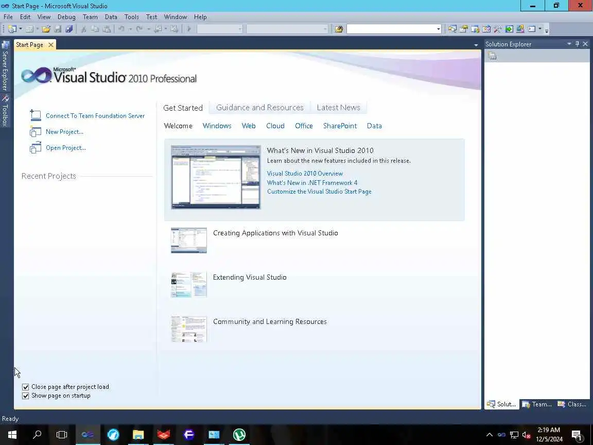Click the Start Debugging play icon
This screenshot has height=445, width=593.
point(189,29)
